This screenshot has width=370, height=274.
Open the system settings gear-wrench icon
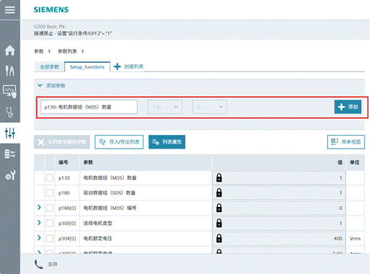pos(10,175)
